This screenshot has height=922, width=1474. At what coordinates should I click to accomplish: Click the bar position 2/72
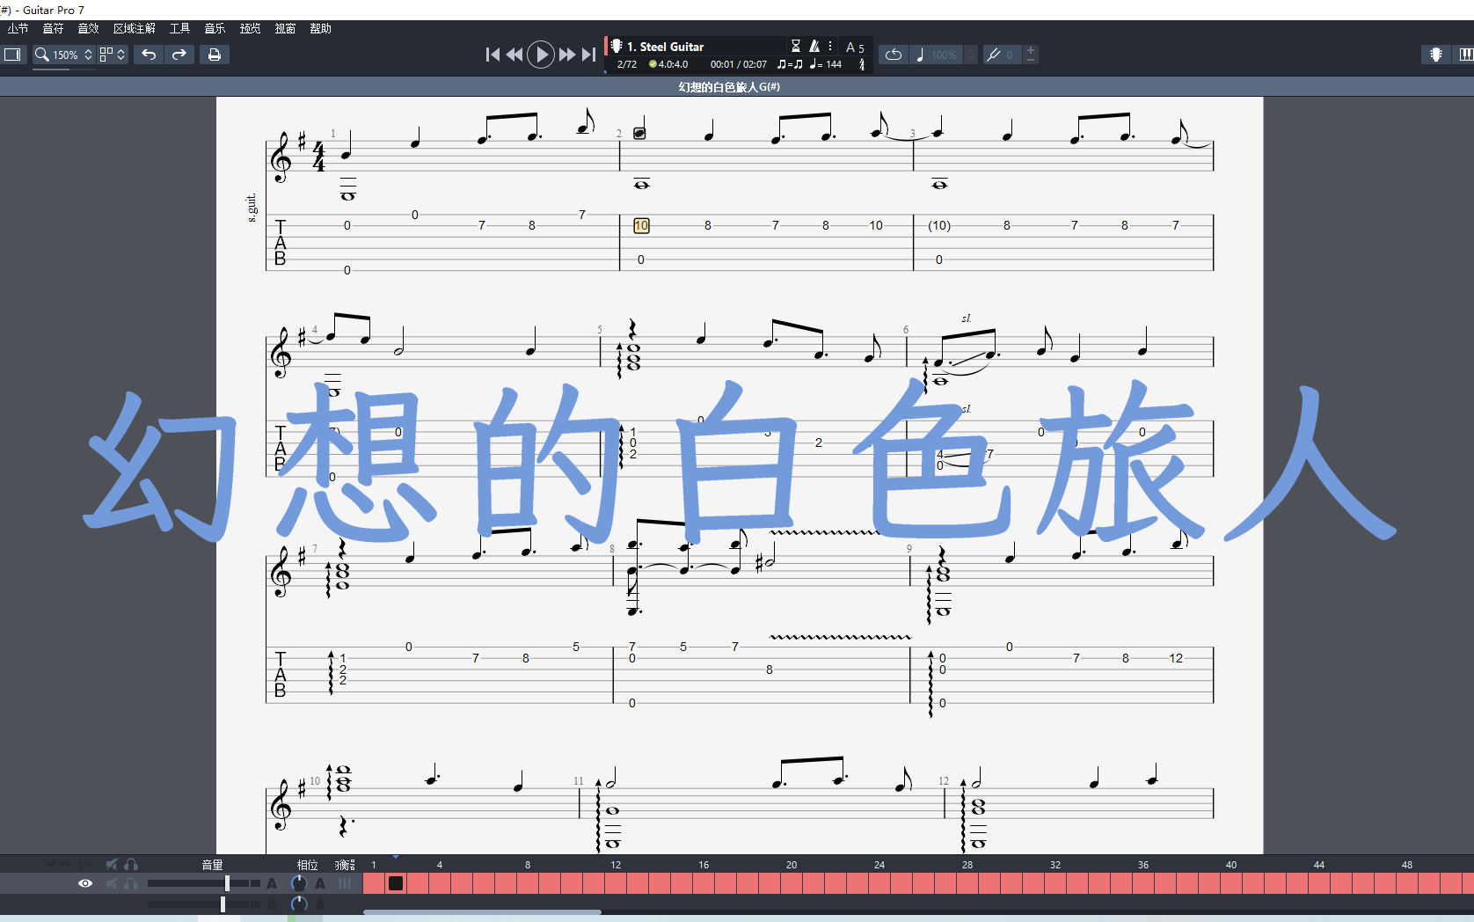627,64
